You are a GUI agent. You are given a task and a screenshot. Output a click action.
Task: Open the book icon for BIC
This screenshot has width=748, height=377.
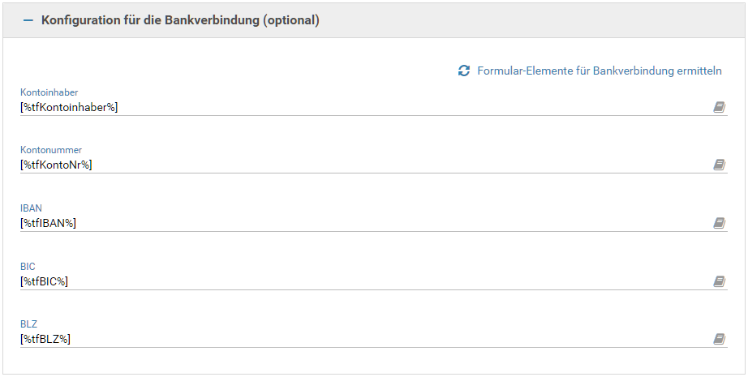coord(719,281)
